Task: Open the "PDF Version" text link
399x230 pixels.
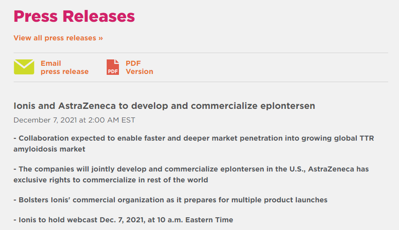Action: pos(139,68)
